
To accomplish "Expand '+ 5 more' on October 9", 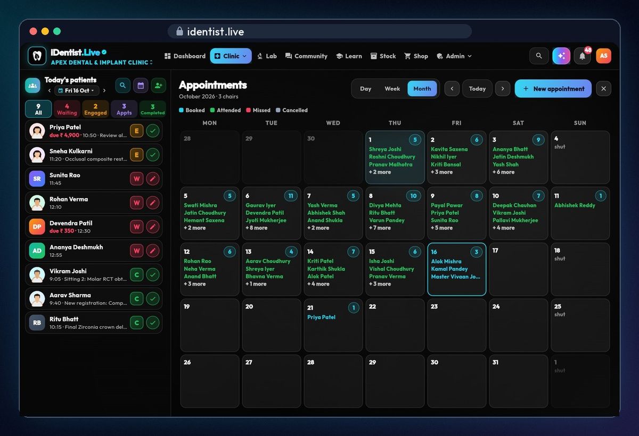I will [442, 228].
